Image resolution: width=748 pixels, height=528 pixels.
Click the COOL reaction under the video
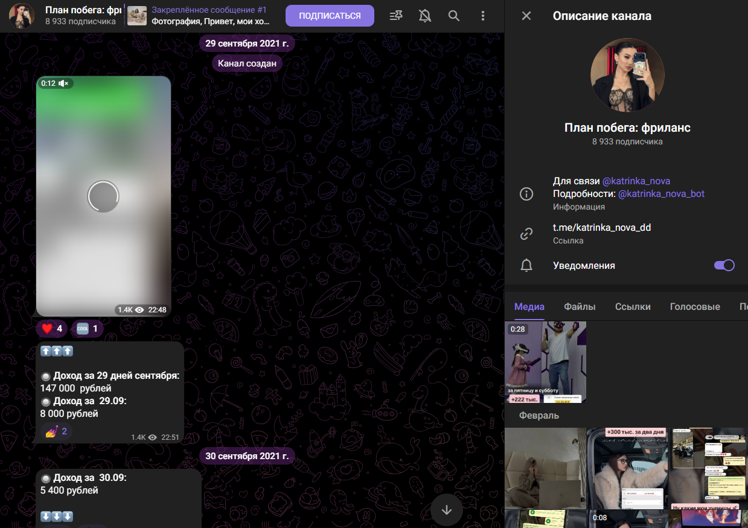(88, 329)
